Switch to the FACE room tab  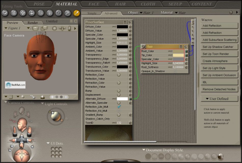point(94,4)
